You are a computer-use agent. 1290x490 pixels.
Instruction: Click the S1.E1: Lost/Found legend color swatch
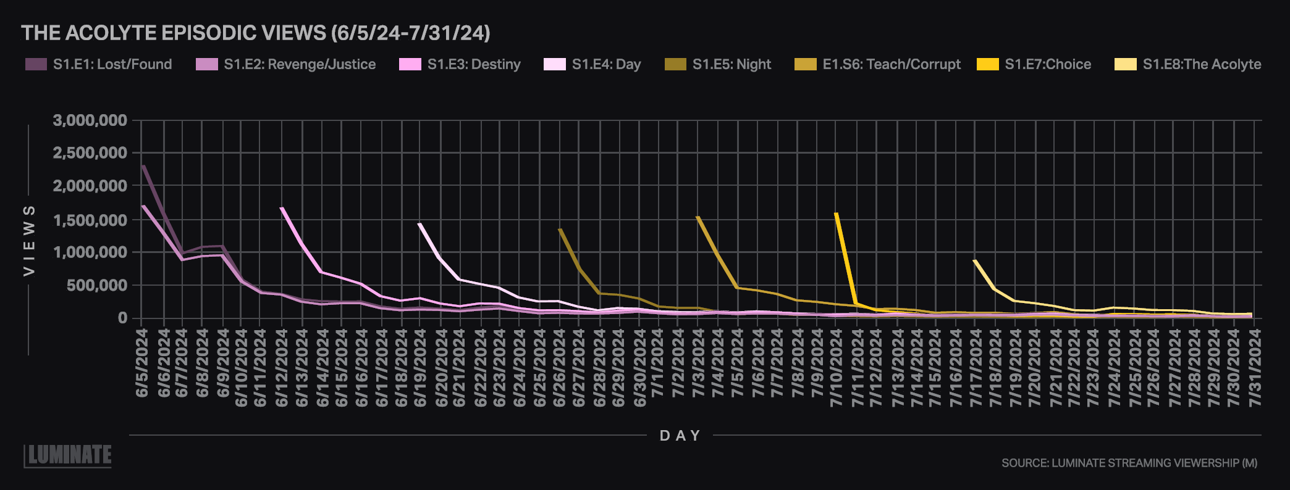coord(36,64)
